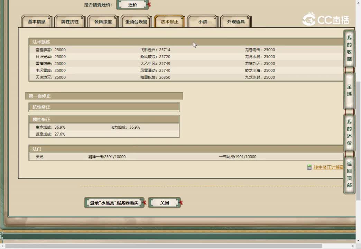
Task: Click the scroll right arrow at bottom
Action: coord(353,246)
